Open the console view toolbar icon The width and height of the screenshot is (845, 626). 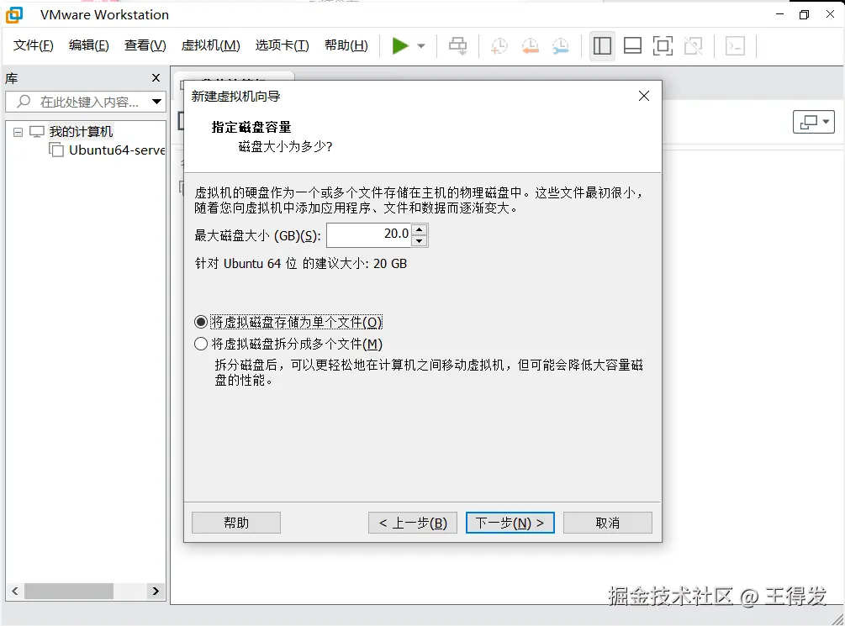(x=735, y=45)
